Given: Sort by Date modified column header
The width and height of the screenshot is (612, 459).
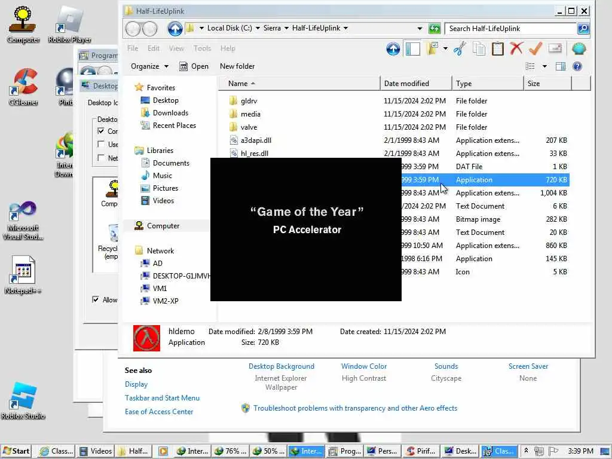Looking at the screenshot, I should (x=416, y=84).
